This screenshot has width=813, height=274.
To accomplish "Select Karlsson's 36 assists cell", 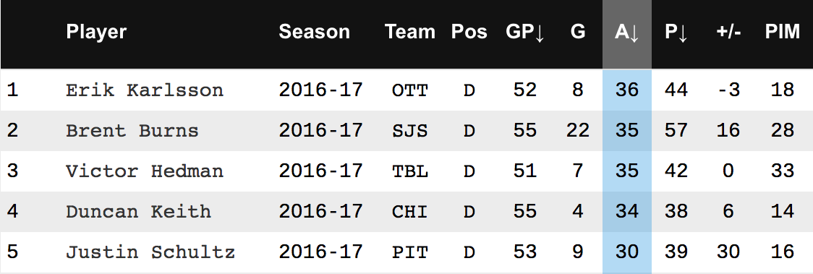I will click(x=627, y=90).
